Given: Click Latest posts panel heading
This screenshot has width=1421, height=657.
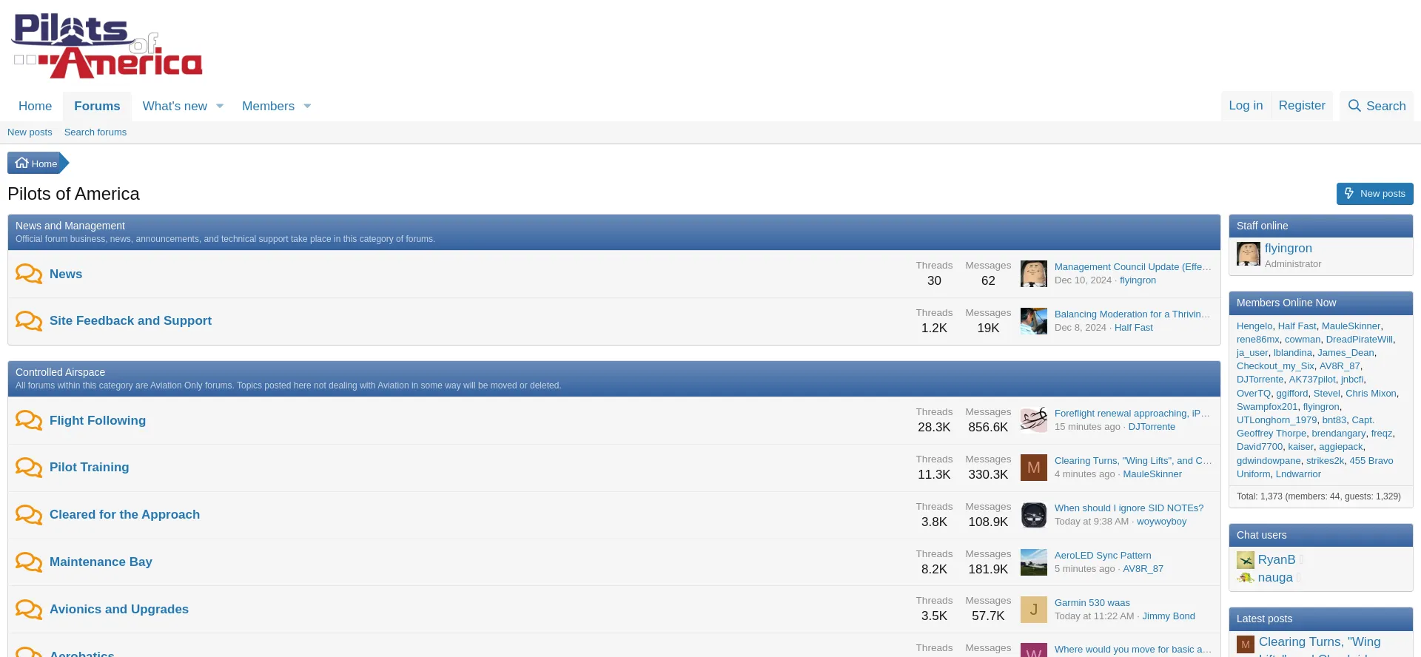Looking at the screenshot, I should (x=1264, y=619).
